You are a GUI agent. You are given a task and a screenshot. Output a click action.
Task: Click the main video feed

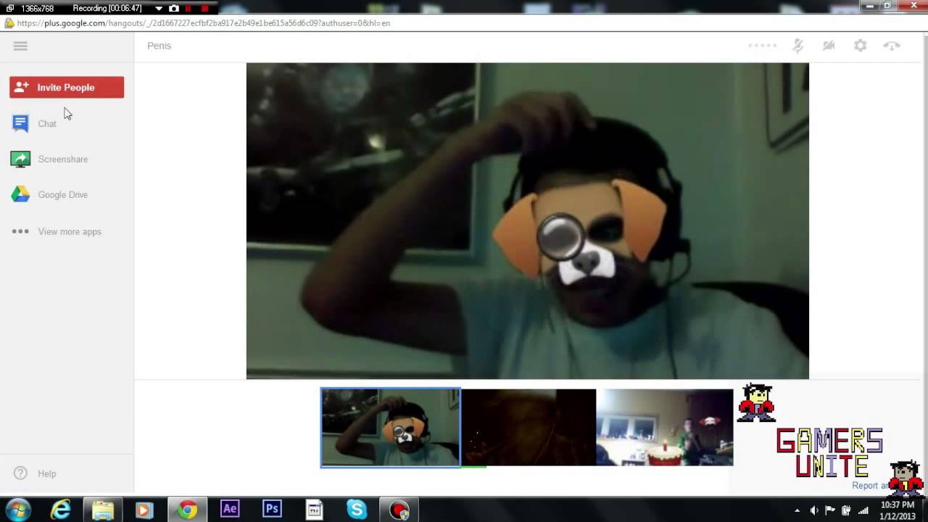click(x=527, y=220)
